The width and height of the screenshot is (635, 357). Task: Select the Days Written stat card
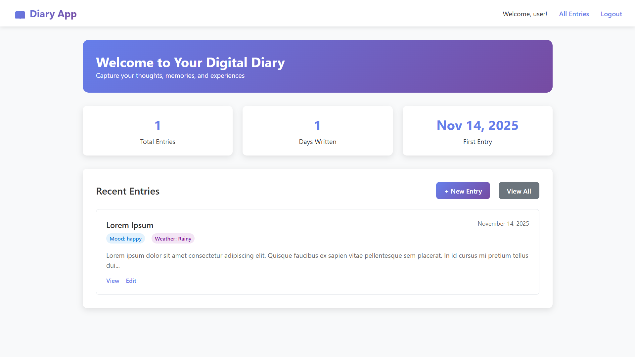pos(317,131)
